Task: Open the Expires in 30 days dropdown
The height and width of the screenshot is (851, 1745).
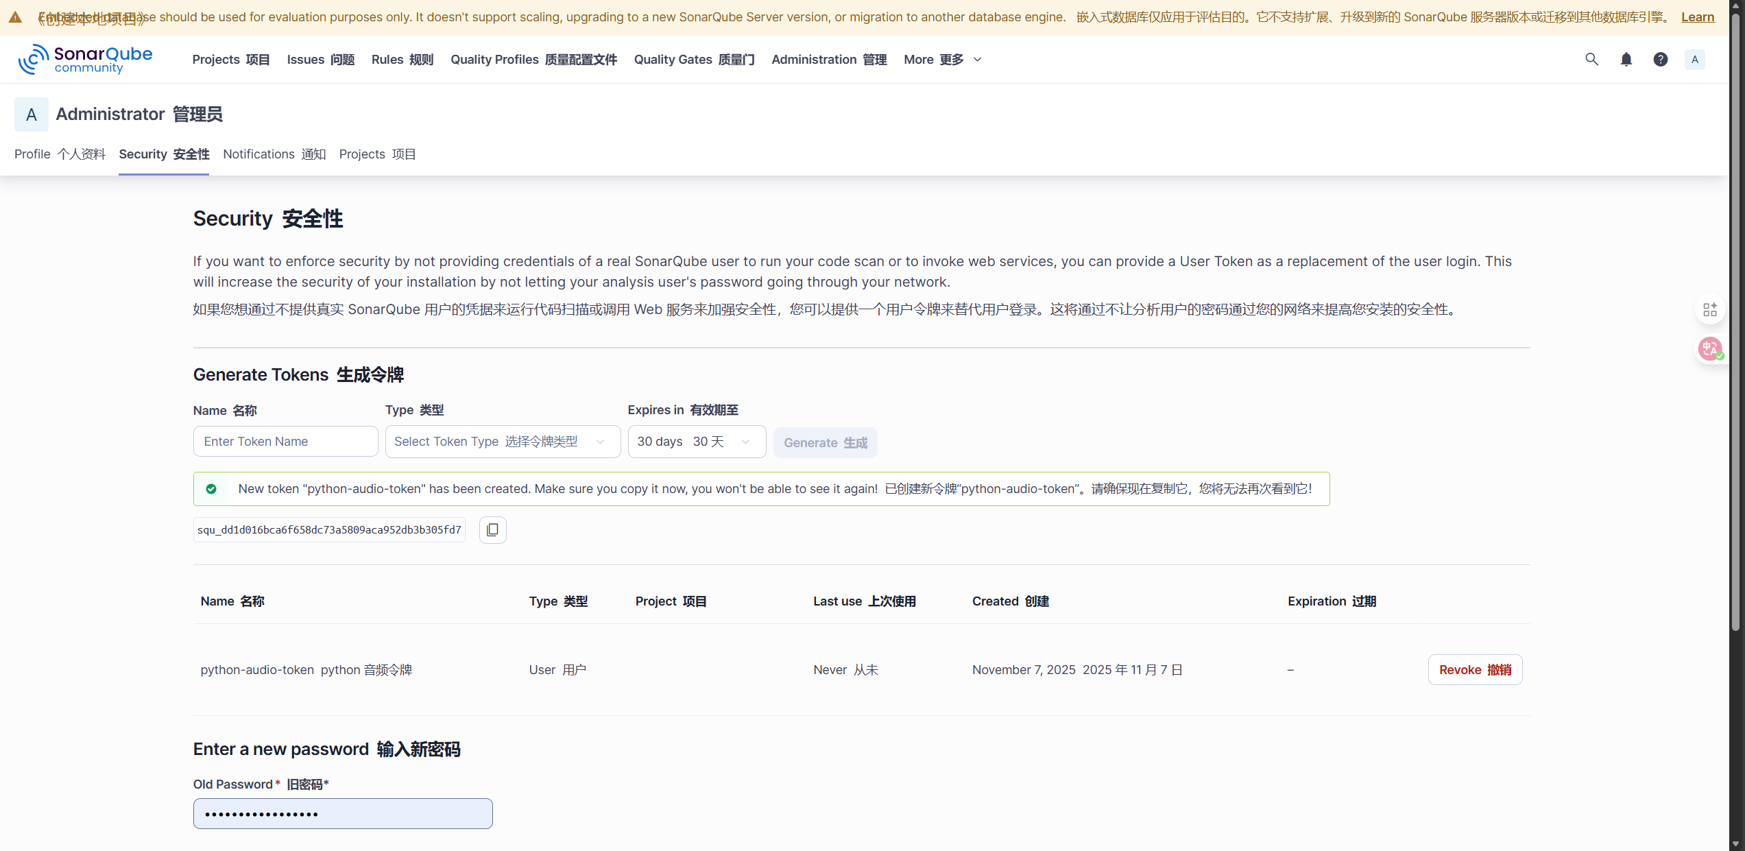Action: point(696,442)
